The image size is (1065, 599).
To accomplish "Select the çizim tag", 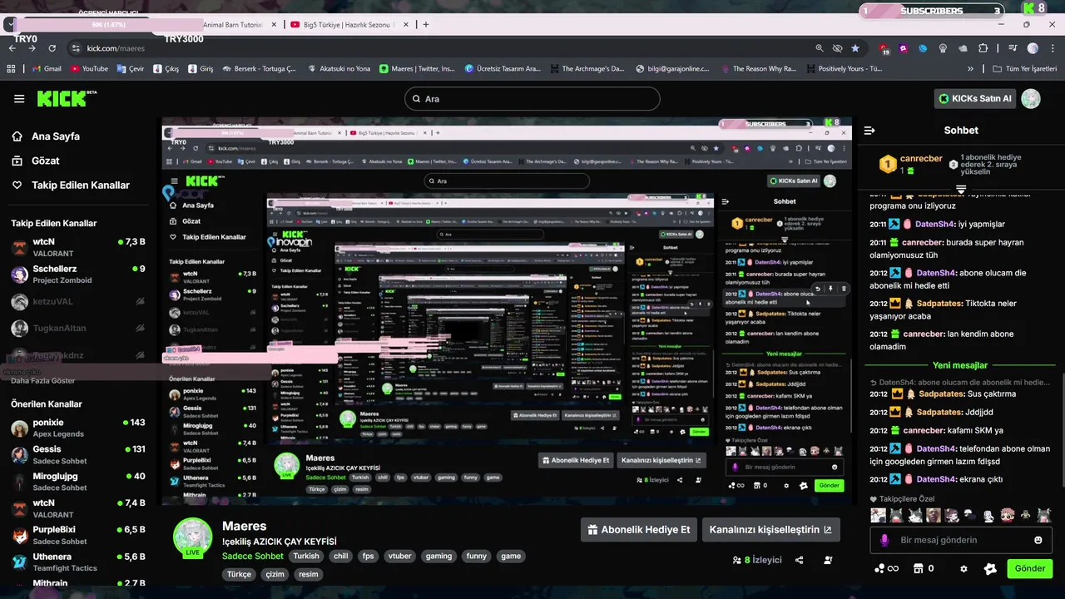I will point(275,574).
